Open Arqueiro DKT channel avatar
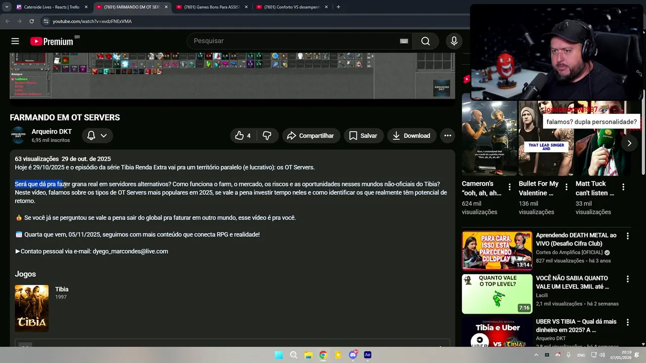The image size is (646, 363). pos(18,136)
